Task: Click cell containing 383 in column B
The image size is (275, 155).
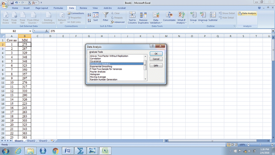Action: (x=25, y=137)
